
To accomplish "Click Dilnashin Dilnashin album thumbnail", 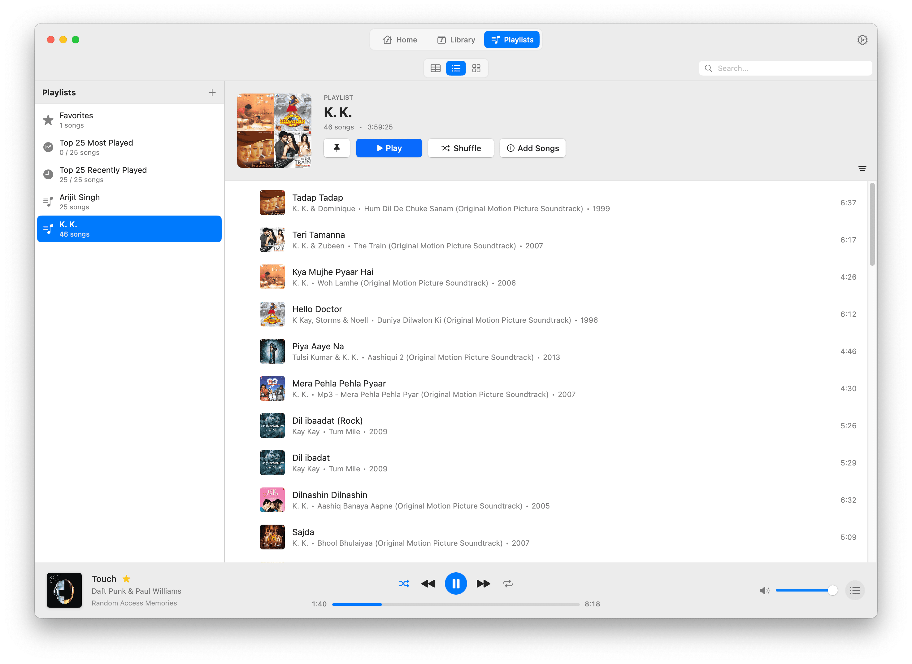I will [x=272, y=500].
